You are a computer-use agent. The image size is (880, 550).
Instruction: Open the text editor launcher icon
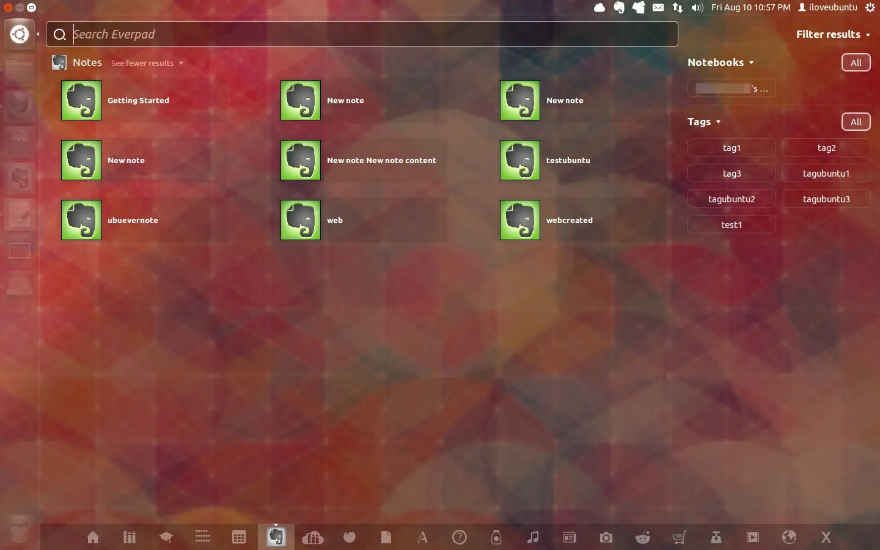point(20,215)
